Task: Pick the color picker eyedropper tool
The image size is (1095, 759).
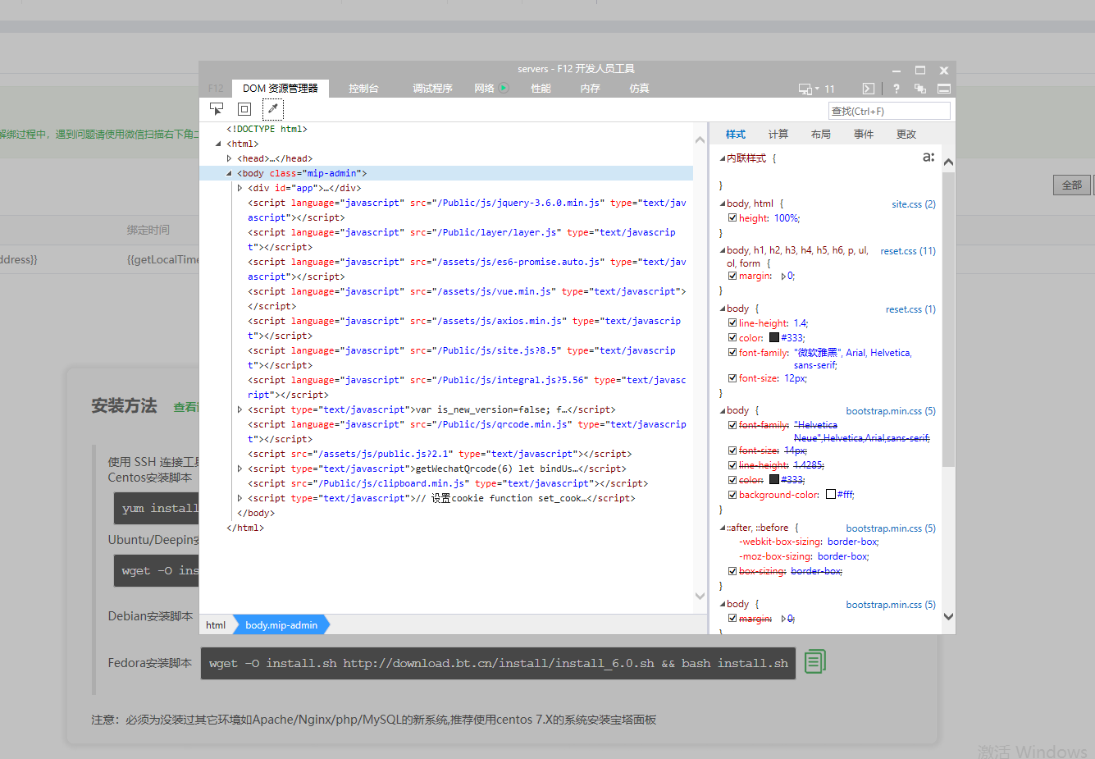Action: click(x=273, y=108)
